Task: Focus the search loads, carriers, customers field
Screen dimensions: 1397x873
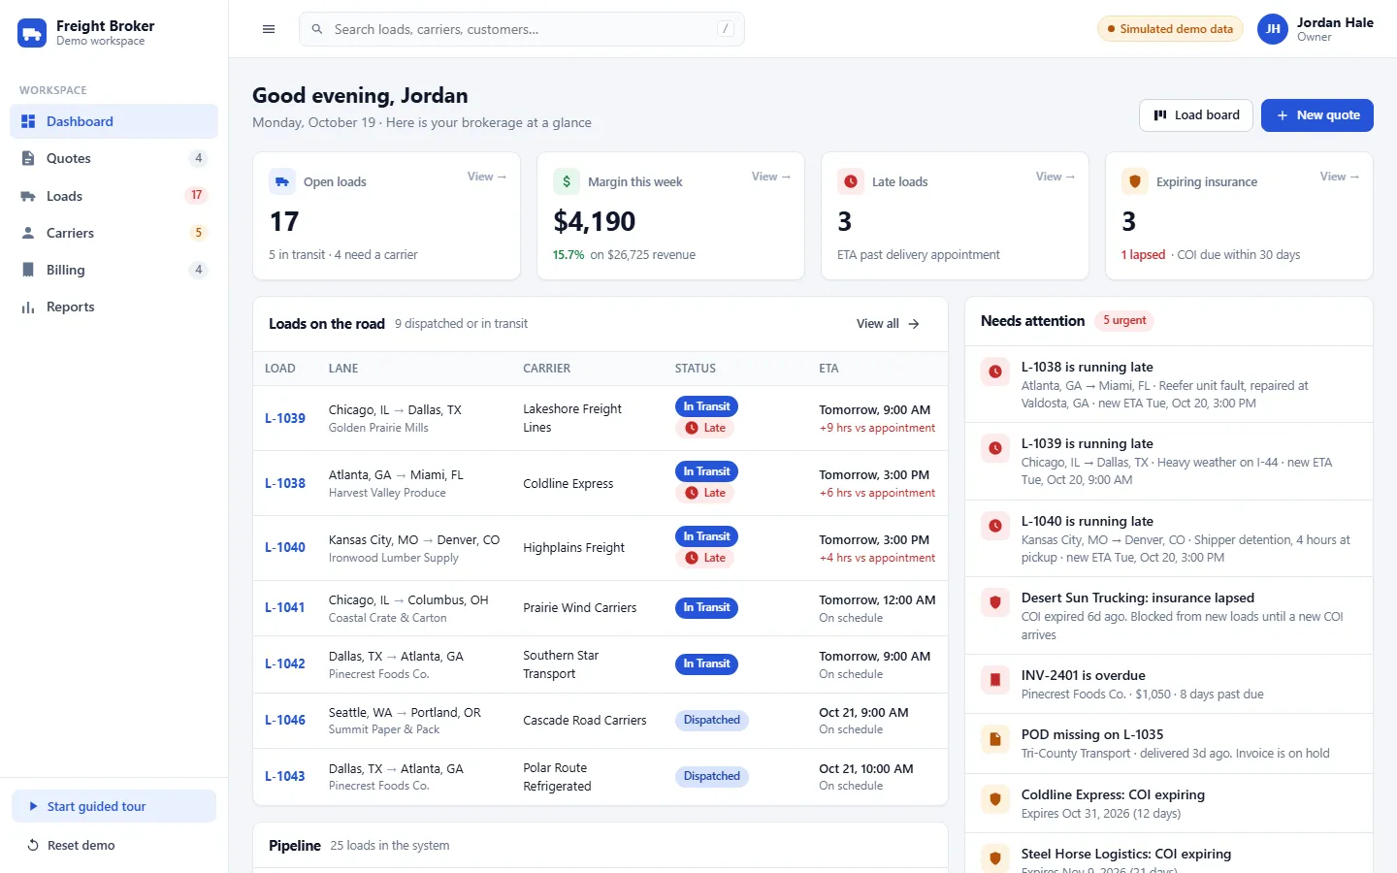Action: pos(522,29)
